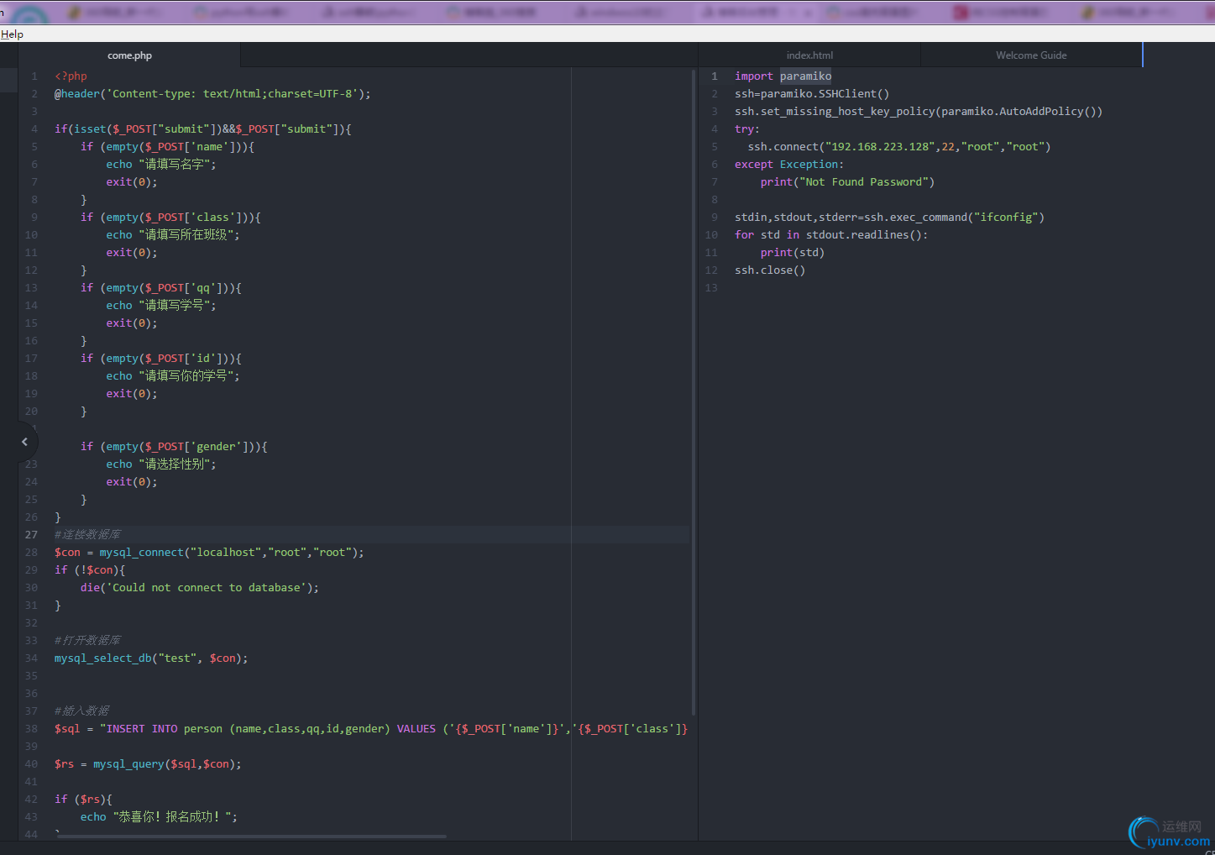The width and height of the screenshot is (1215, 855).
Task: Click the '<?php' opening tag
Action: [x=71, y=76]
